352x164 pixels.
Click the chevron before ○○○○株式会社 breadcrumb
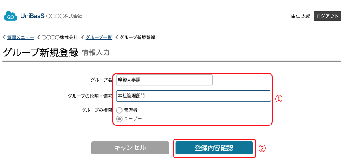[38, 37]
